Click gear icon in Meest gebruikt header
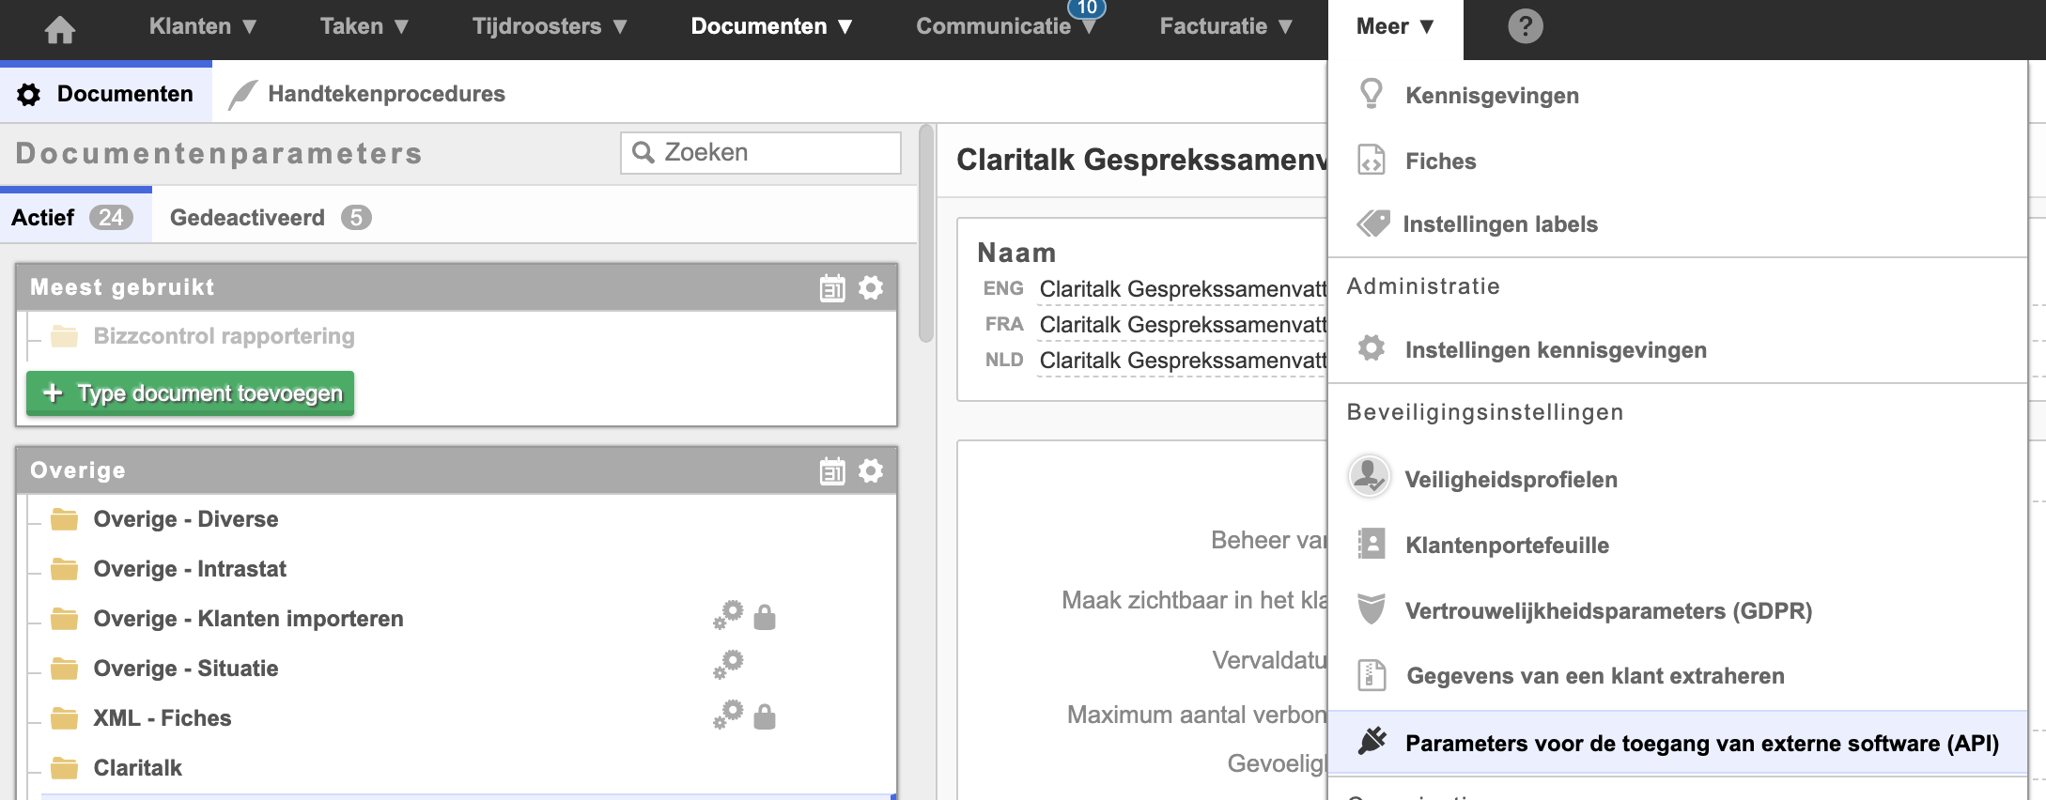The image size is (2046, 800). pyautogui.click(x=871, y=287)
